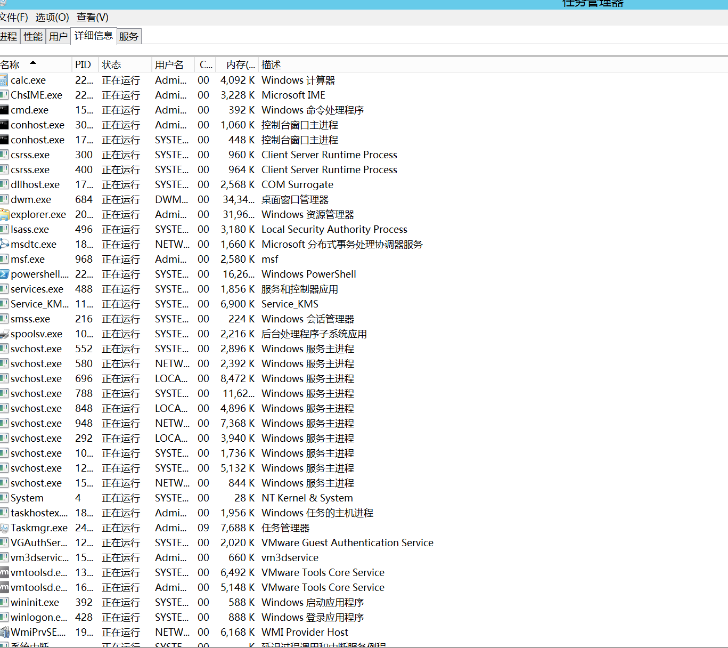Sort by the 用户名 column header

click(x=173, y=65)
